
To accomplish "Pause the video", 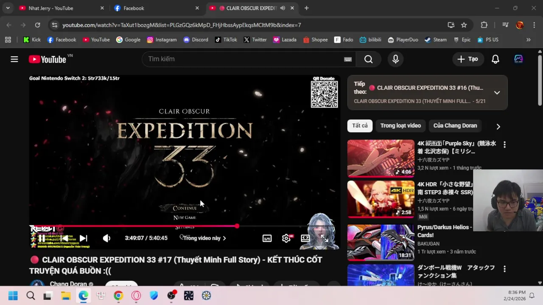I will pyautogui.click(x=42, y=238).
